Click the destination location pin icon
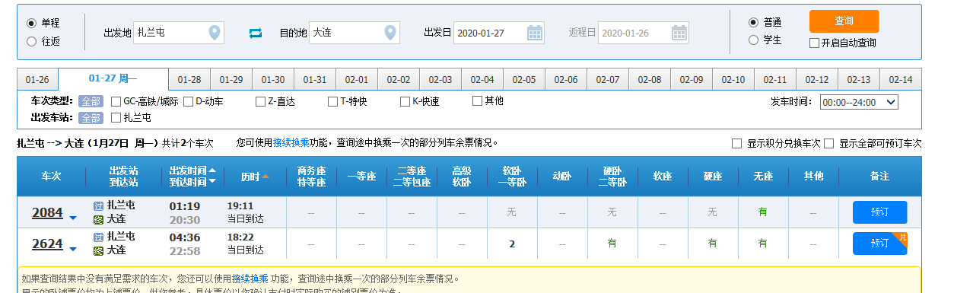The height and width of the screenshot is (293, 954). (391, 33)
